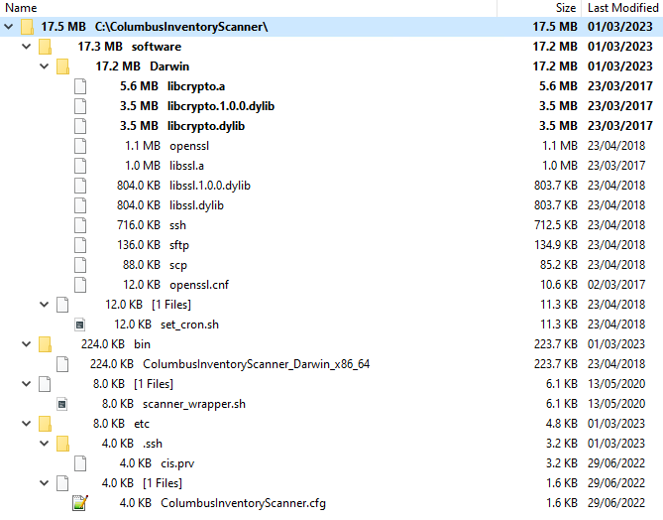Select the set_cron.sh file name
Viewport: 663px width, 520px height.
(x=190, y=325)
